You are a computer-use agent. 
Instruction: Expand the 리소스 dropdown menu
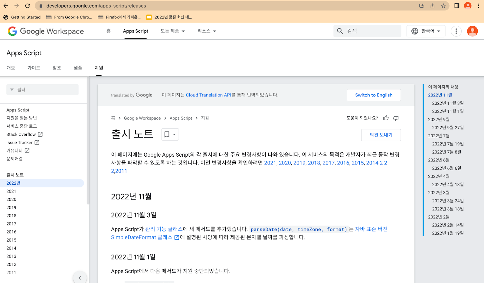[x=207, y=31]
